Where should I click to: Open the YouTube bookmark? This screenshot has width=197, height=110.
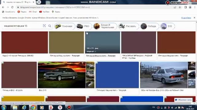tap(44, 12)
